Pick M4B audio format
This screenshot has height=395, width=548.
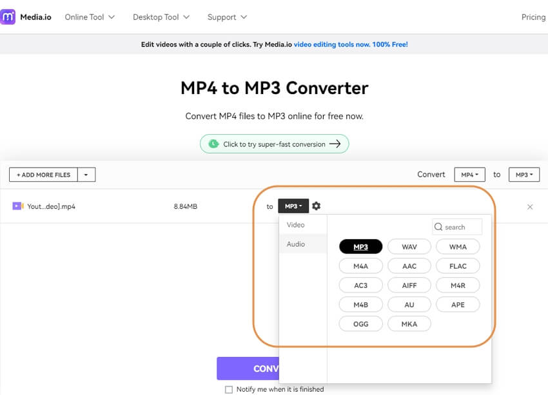click(x=360, y=305)
